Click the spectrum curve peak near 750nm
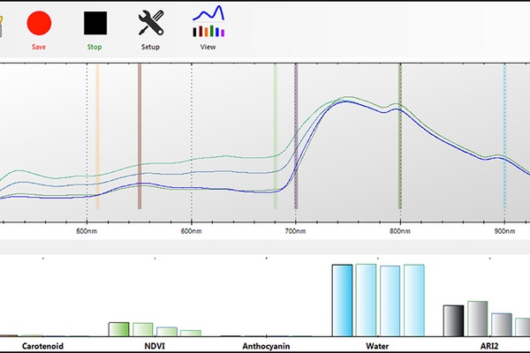Image resolution: width=530 pixels, height=353 pixels. pyautogui.click(x=346, y=101)
